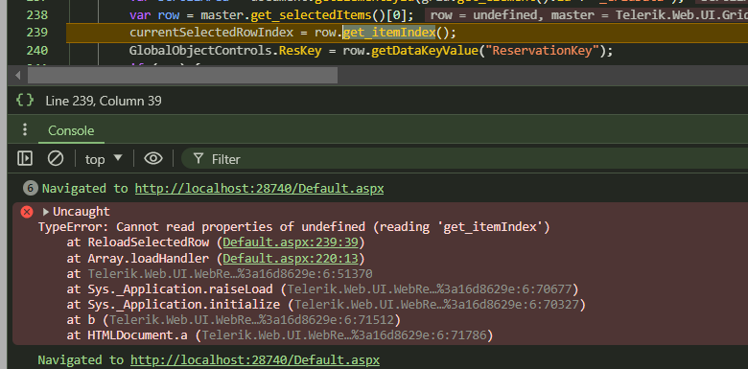
Task: Click the red error icon beside Uncaught
Action: [x=27, y=212]
